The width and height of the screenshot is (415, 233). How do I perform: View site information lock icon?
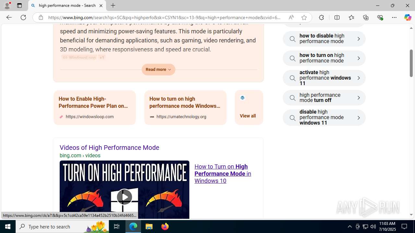click(41, 17)
